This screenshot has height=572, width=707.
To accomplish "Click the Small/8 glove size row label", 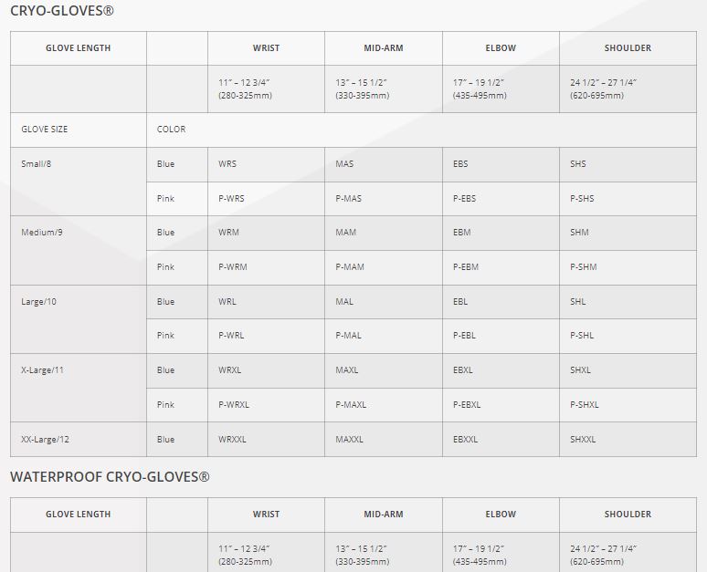I will [x=37, y=164].
